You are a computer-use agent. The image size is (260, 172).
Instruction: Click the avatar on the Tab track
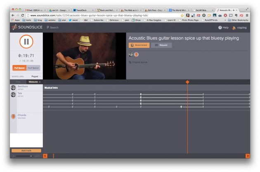pos(13,94)
